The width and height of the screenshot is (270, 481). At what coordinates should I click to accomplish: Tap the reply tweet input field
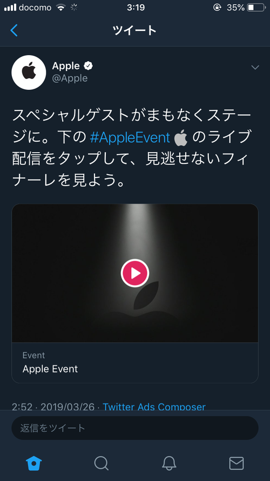[134, 428]
